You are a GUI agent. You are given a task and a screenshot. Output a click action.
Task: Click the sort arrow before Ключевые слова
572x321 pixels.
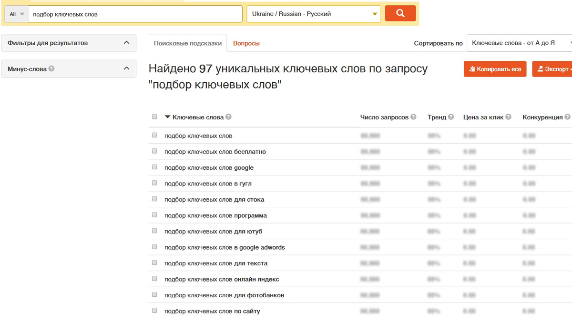(168, 117)
